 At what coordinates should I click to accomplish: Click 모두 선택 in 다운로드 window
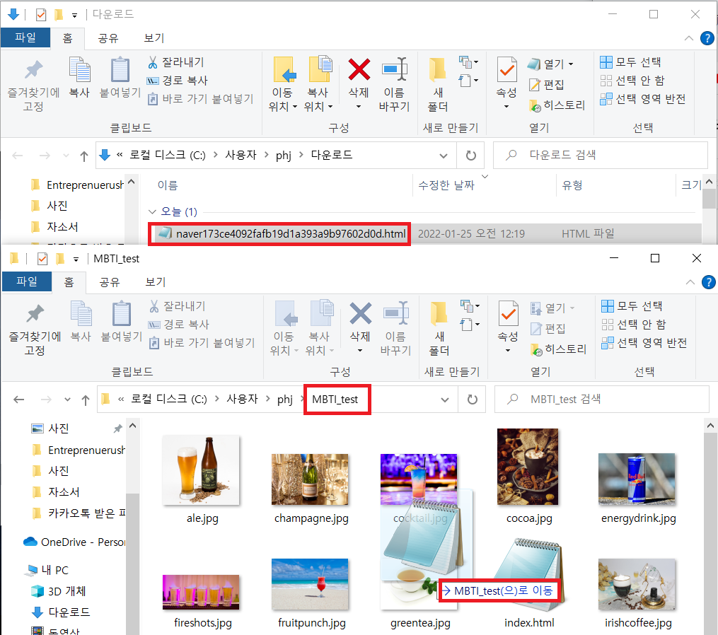coord(630,62)
